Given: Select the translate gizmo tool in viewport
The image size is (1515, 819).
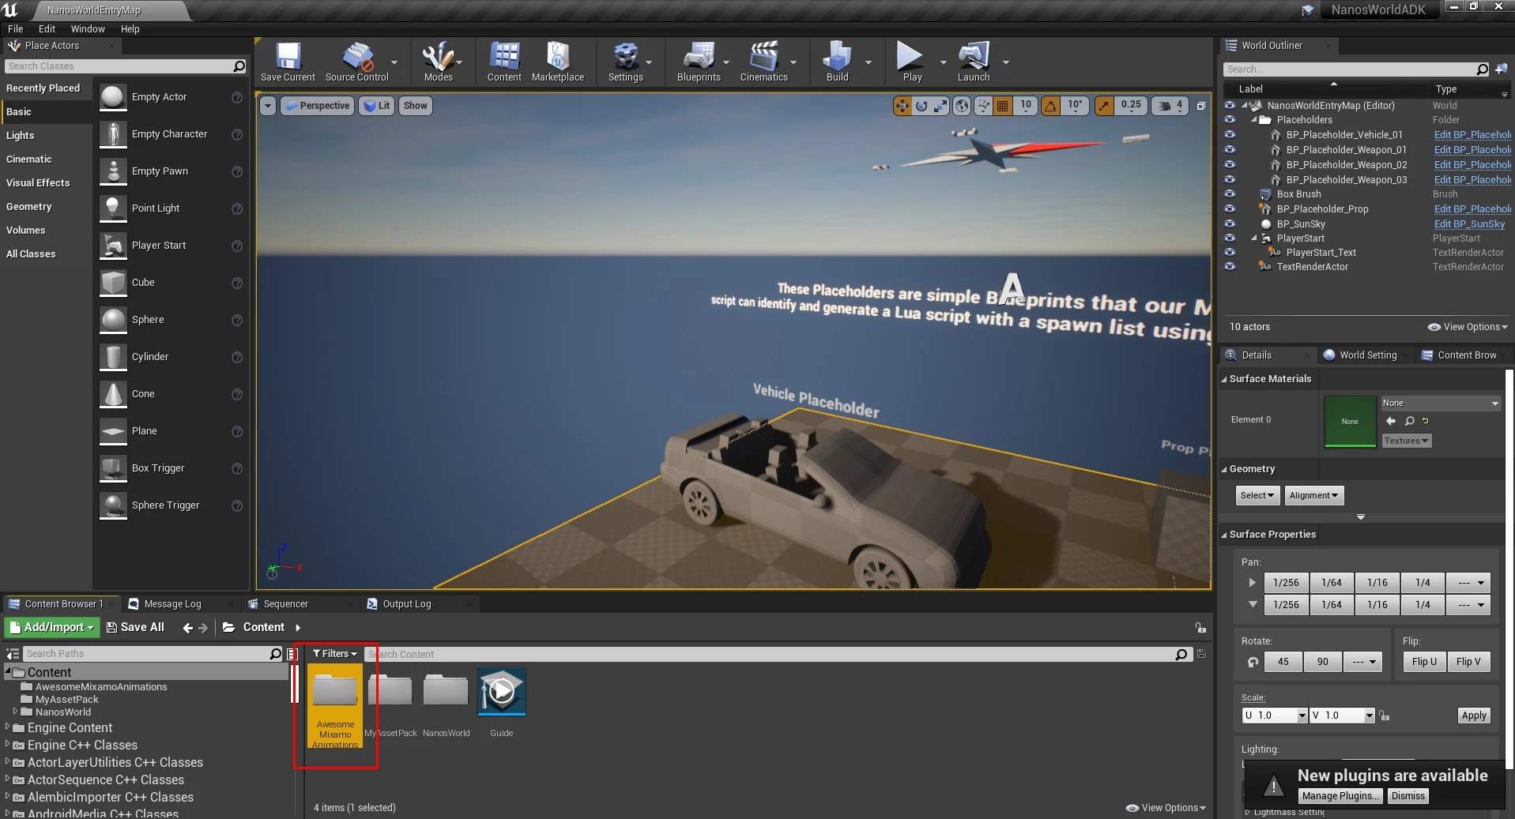Looking at the screenshot, I should [x=902, y=106].
